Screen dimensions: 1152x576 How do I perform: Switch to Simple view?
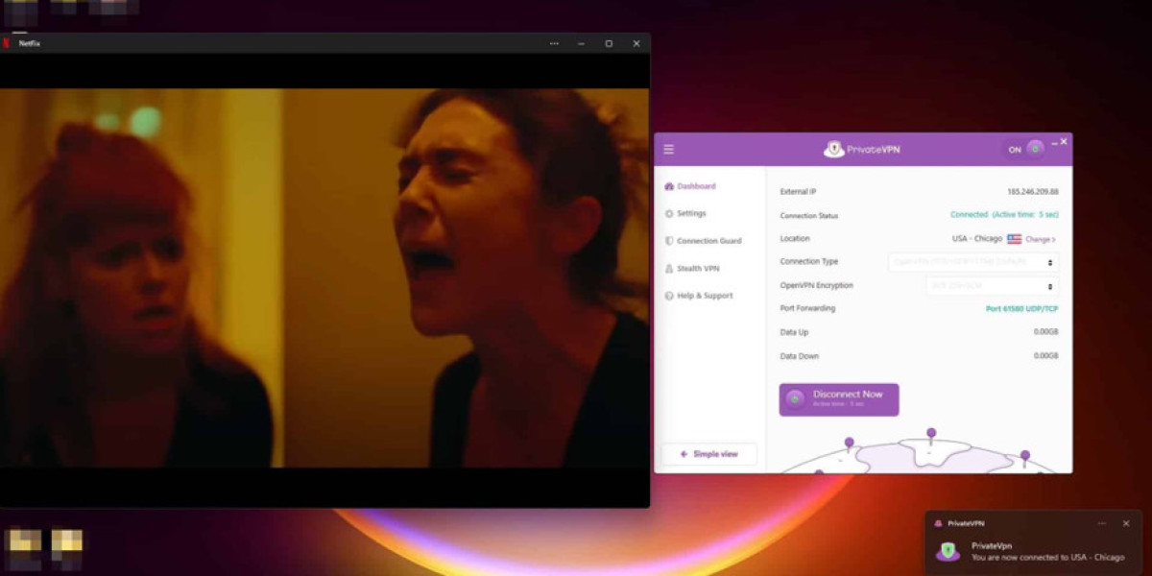click(708, 454)
